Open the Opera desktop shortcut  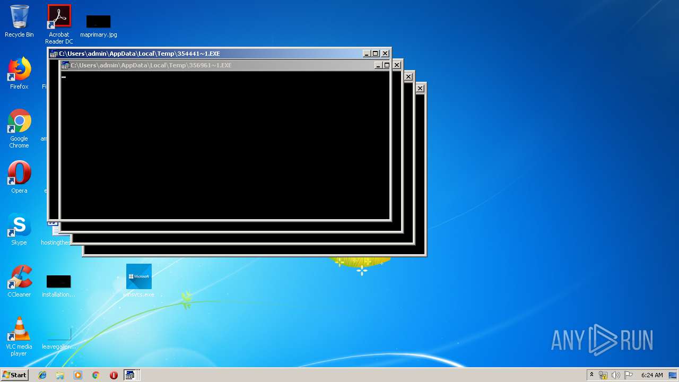coord(19,177)
